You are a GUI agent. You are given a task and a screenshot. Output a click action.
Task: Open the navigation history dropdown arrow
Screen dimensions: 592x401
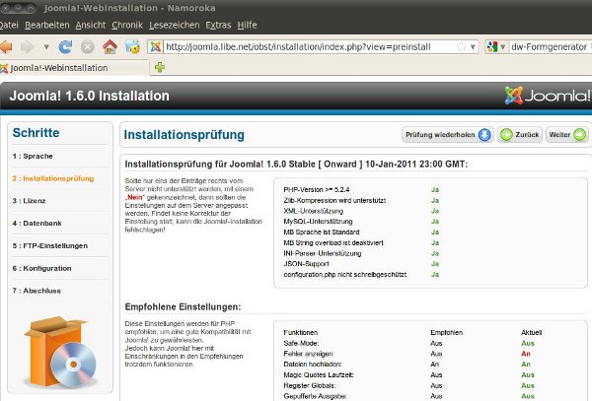(x=46, y=47)
